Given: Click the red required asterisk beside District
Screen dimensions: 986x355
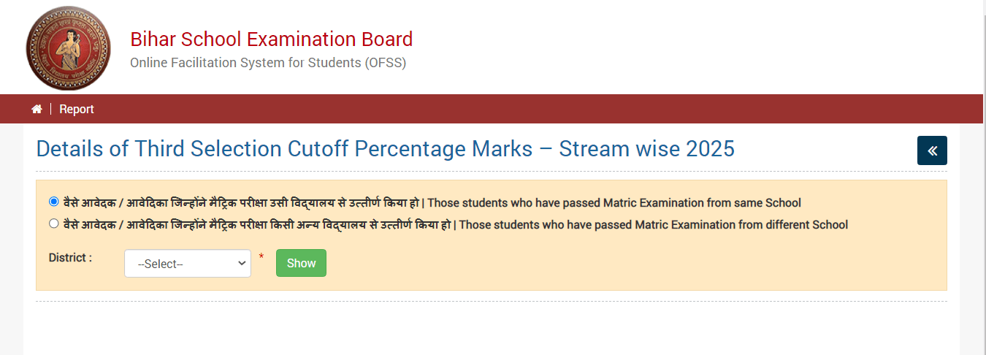Looking at the screenshot, I should tap(261, 257).
